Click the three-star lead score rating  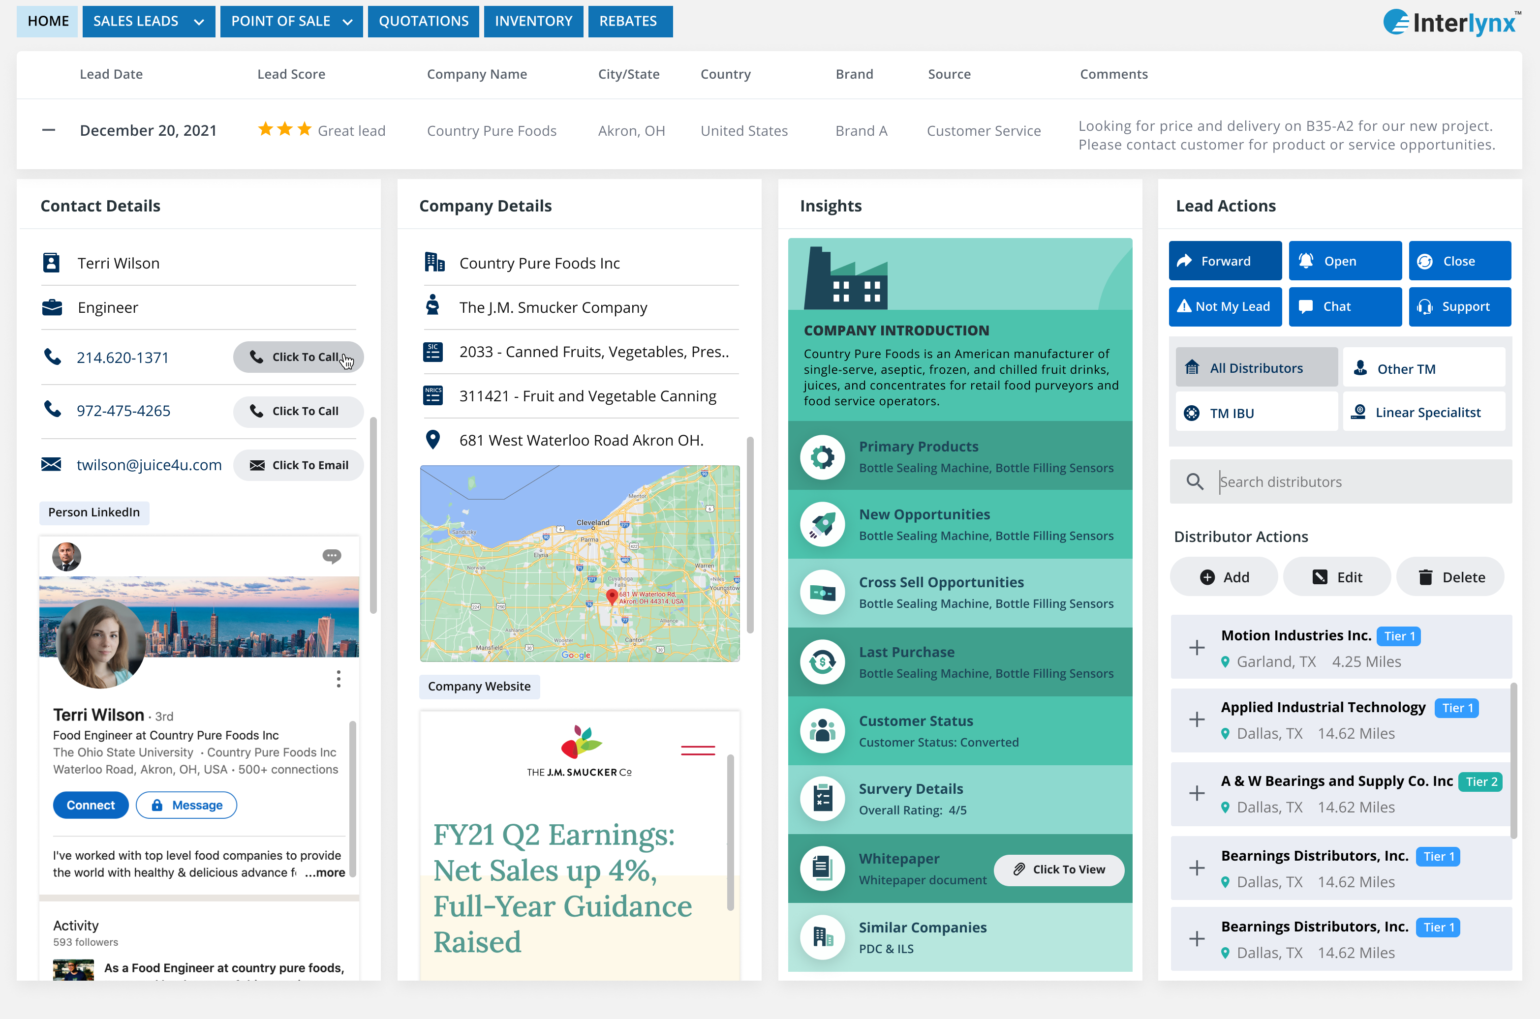285,129
